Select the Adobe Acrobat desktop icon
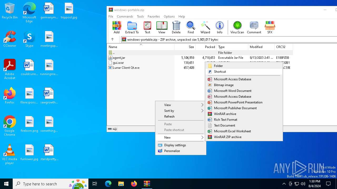 coord(10,69)
